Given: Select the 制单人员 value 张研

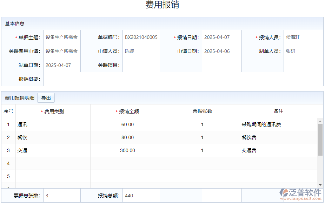Looking at the screenshot, I should [x=304, y=51].
